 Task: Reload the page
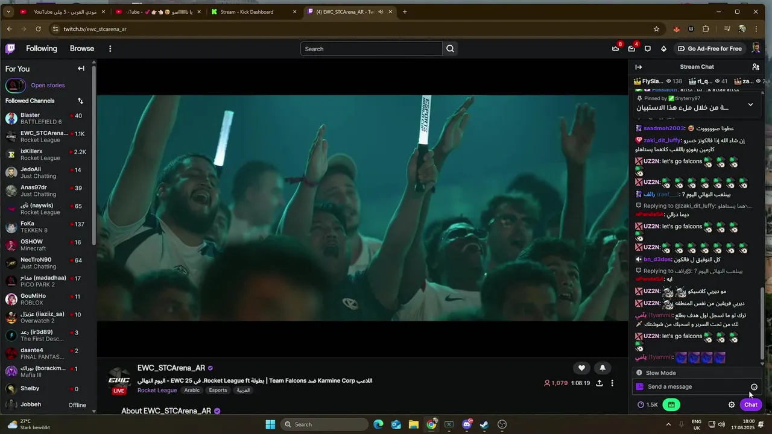pos(38,29)
